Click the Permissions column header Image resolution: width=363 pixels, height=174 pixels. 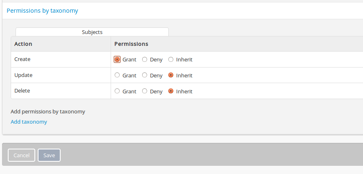tap(131, 44)
